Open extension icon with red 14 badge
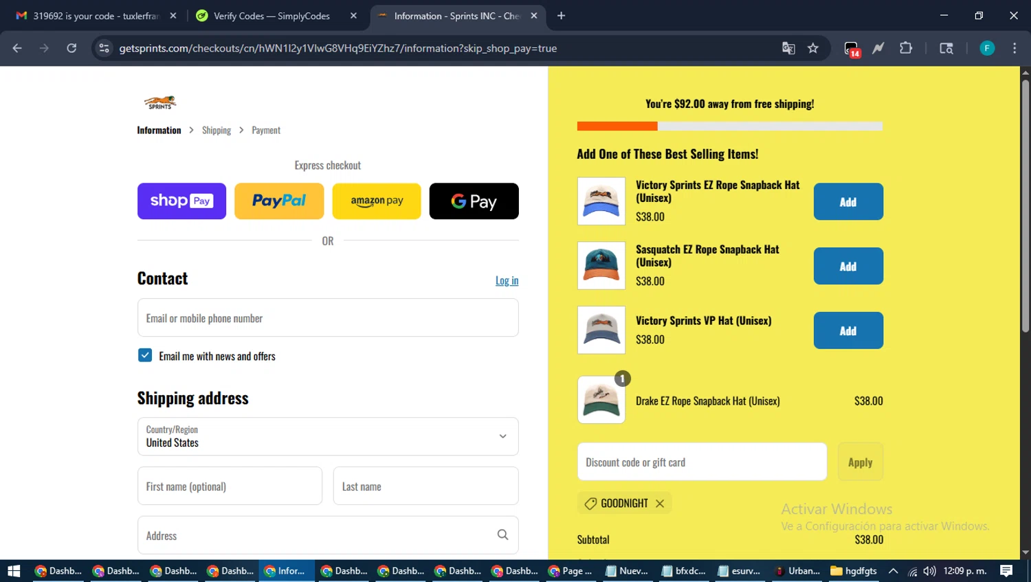 852,49
